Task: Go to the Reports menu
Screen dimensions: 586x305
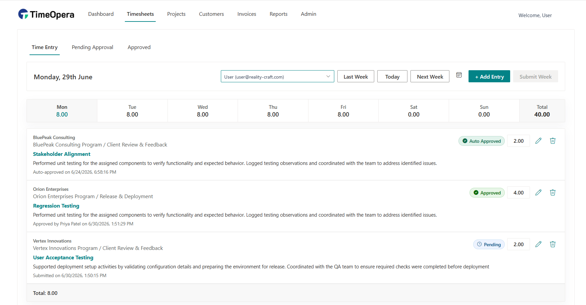Action: click(x=278, y=14)
